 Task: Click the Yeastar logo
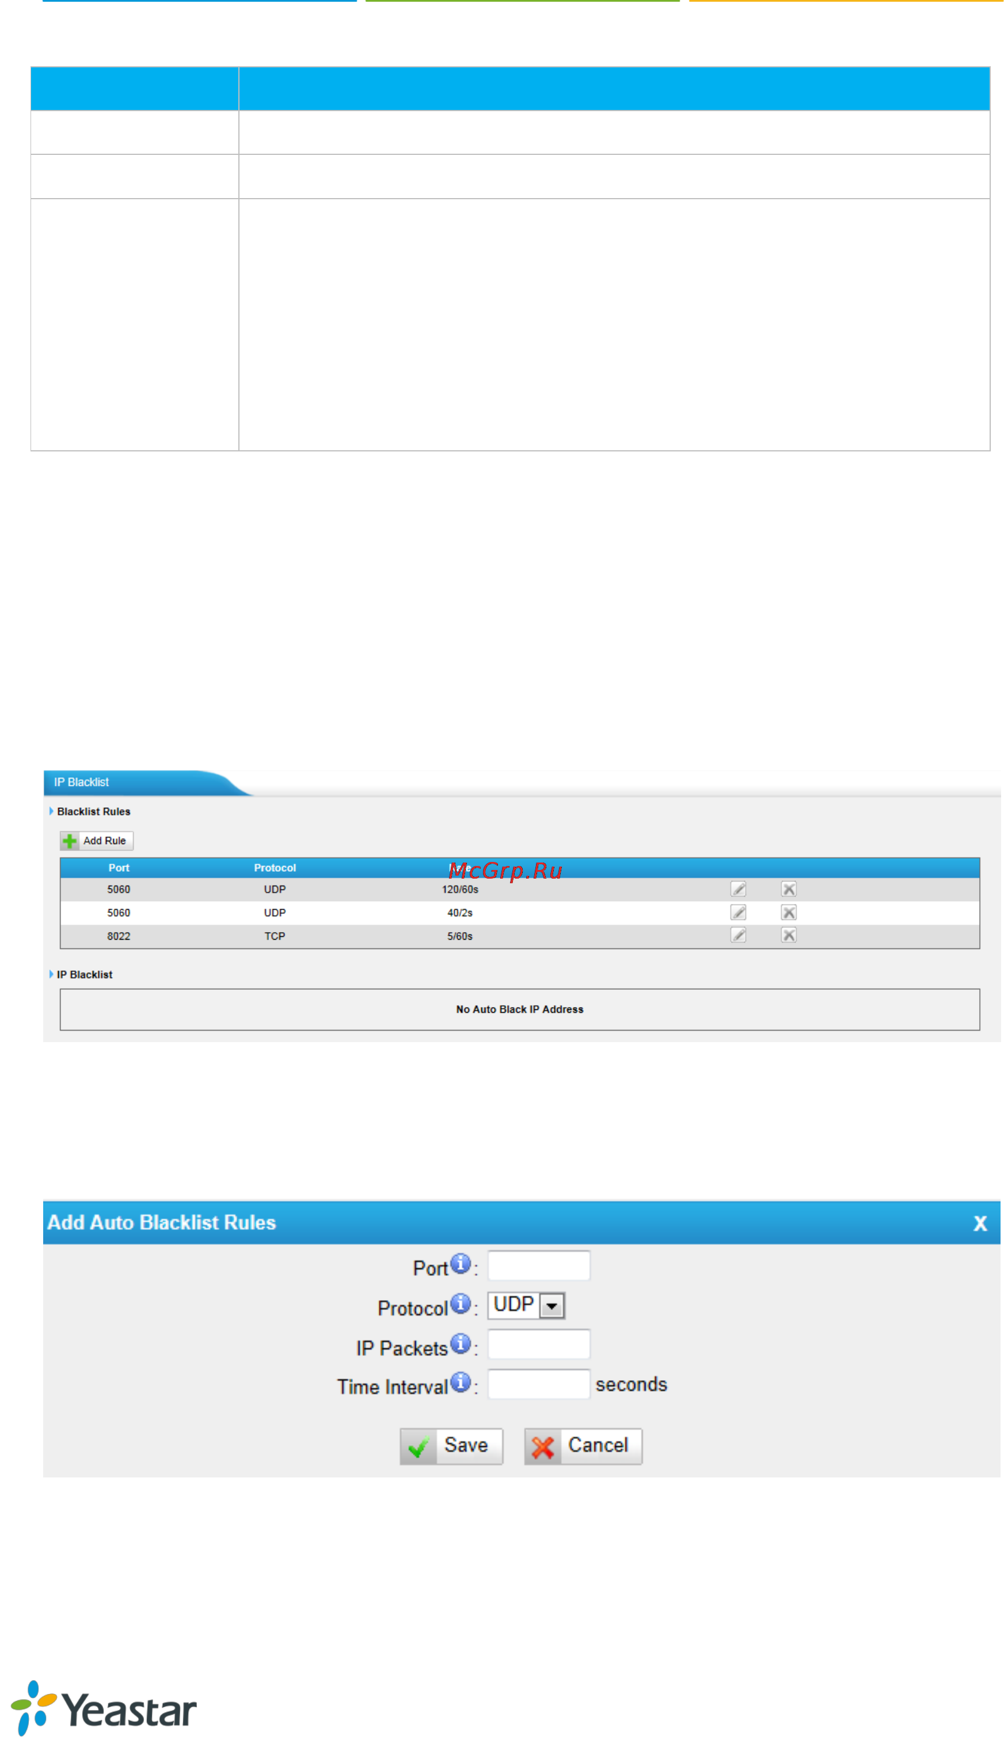(x=104, y=1708)
